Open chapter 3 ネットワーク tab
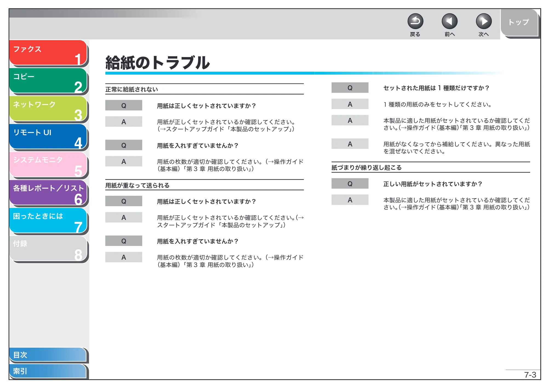Screen dimensions: 548x388 48,109
